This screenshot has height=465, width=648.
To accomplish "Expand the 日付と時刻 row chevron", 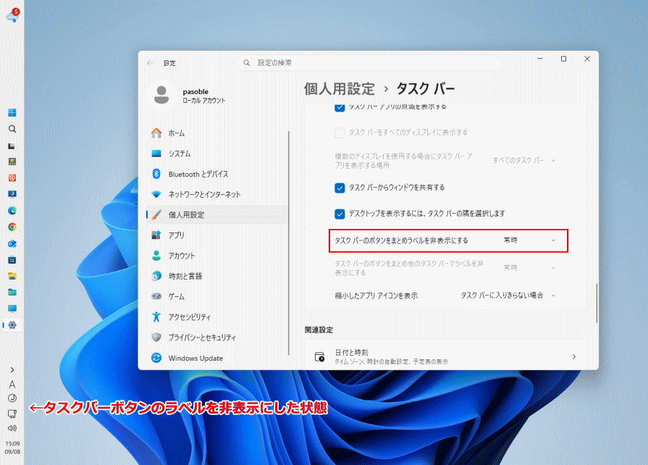I will coord(573,356).
